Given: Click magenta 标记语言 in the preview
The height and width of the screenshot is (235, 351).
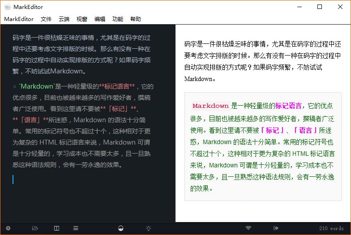Looking at the screenshot, I should [288, 106].
